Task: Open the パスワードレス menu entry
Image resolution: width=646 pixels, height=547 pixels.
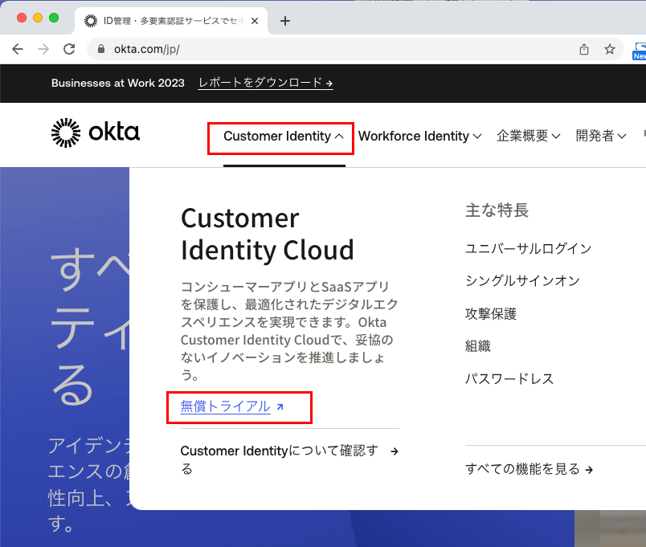Action: click(509, 379)
